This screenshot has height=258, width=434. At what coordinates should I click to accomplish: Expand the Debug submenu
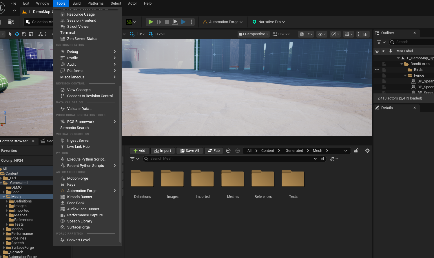[x=87, y=51]
